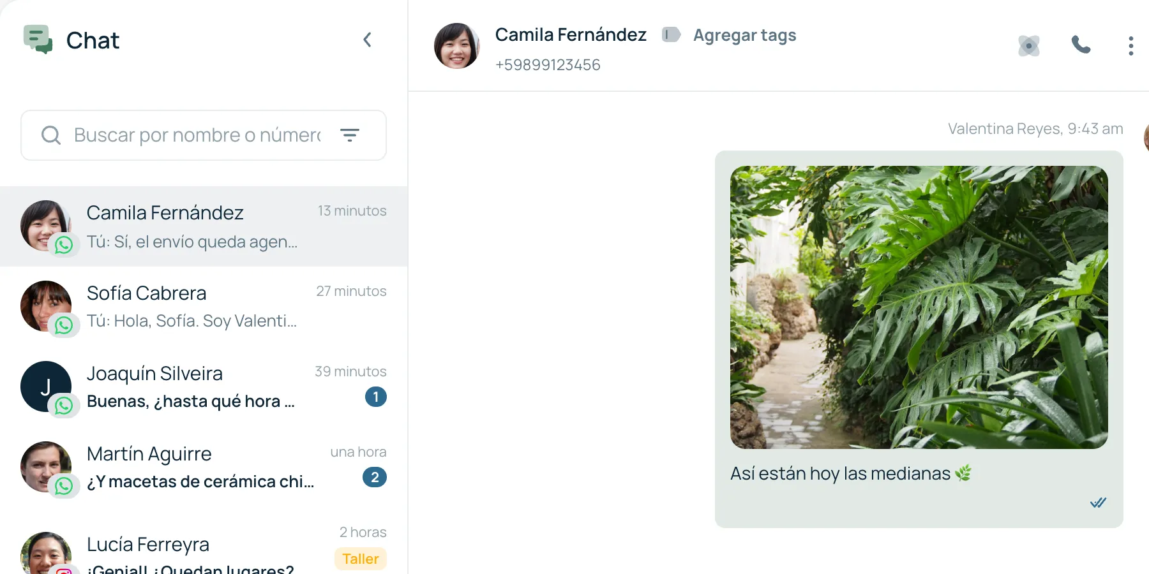
Task: Select the Joaquín Silveira chat
Action: (x=204, y=387)
